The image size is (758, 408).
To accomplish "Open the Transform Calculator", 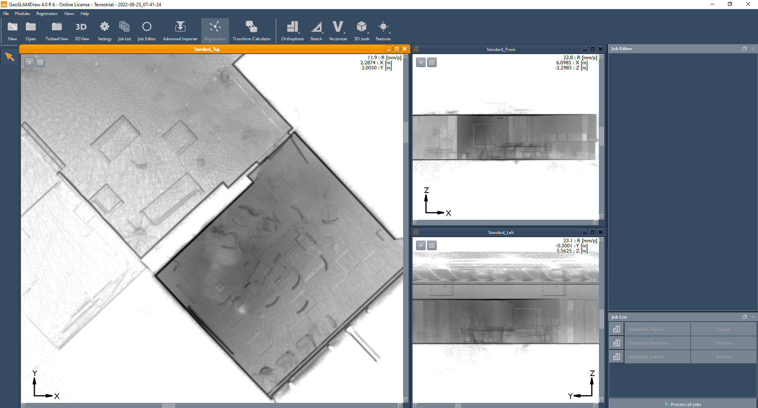I will coord(251,30).
